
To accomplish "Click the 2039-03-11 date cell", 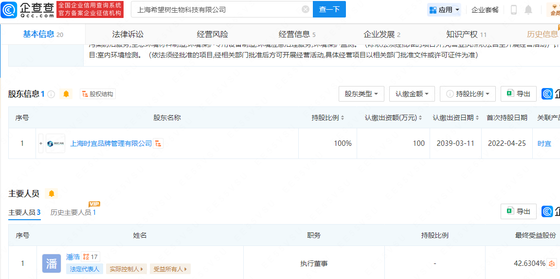I will 455,143.
